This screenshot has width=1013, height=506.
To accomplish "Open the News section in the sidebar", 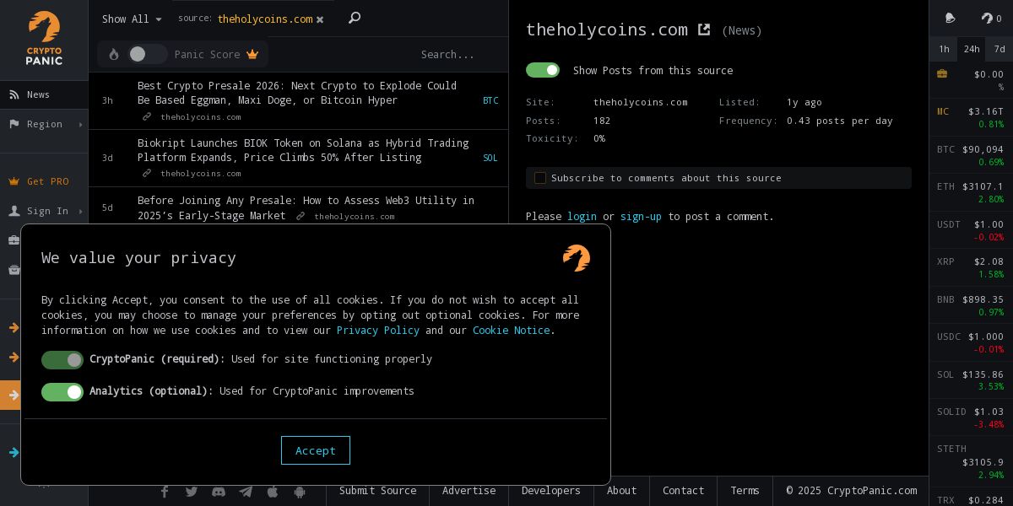I will pos(44,94).
